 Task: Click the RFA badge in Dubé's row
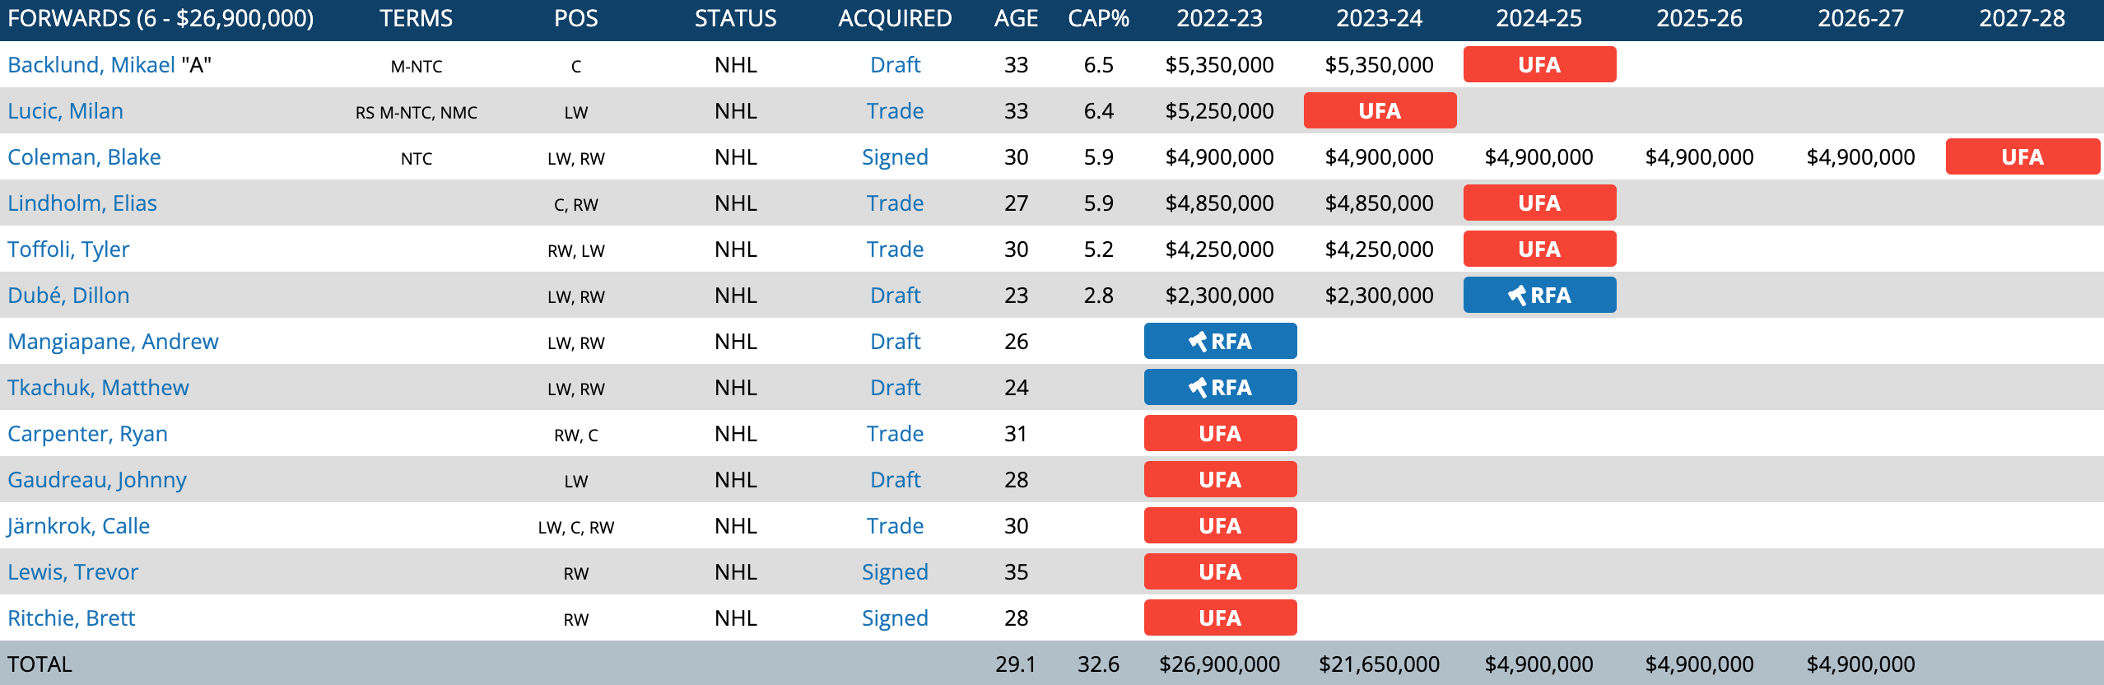click(x=1539, y=295)
